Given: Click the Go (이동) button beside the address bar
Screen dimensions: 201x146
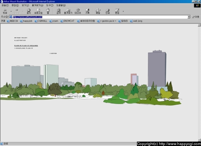Looking at the screenshot, I should pos(196,17).
